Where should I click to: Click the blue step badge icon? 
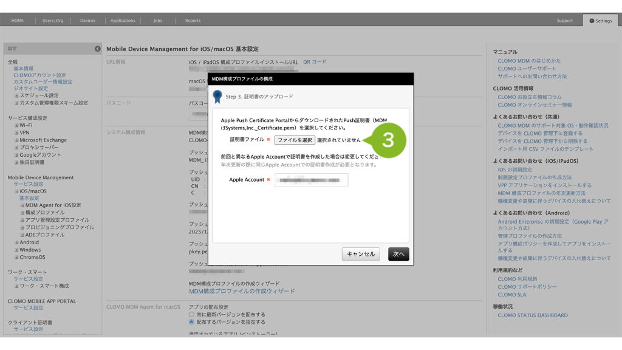coord(217,97)
